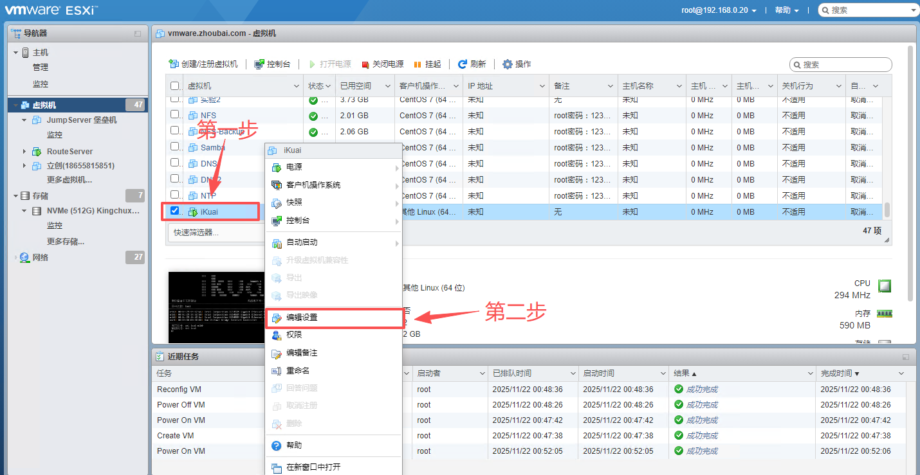The image size is (920, 475).
Task: Click the Refresh (刷新) icon
Action: tap(462, 64)
